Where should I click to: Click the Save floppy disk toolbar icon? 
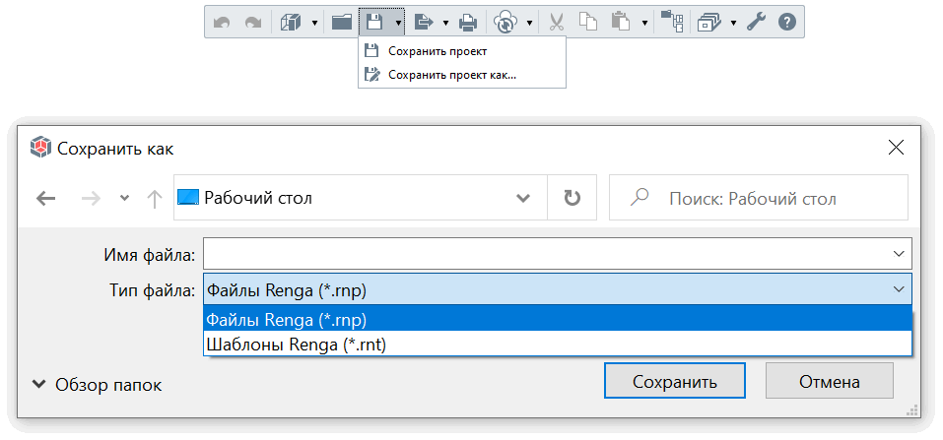[x=374, y=23]
